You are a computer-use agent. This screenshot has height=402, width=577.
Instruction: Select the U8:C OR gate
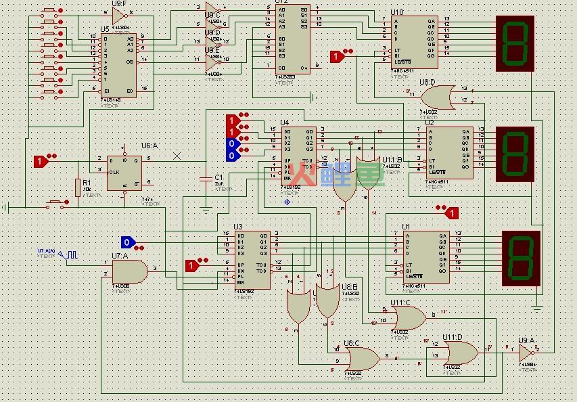click(363, 359)
